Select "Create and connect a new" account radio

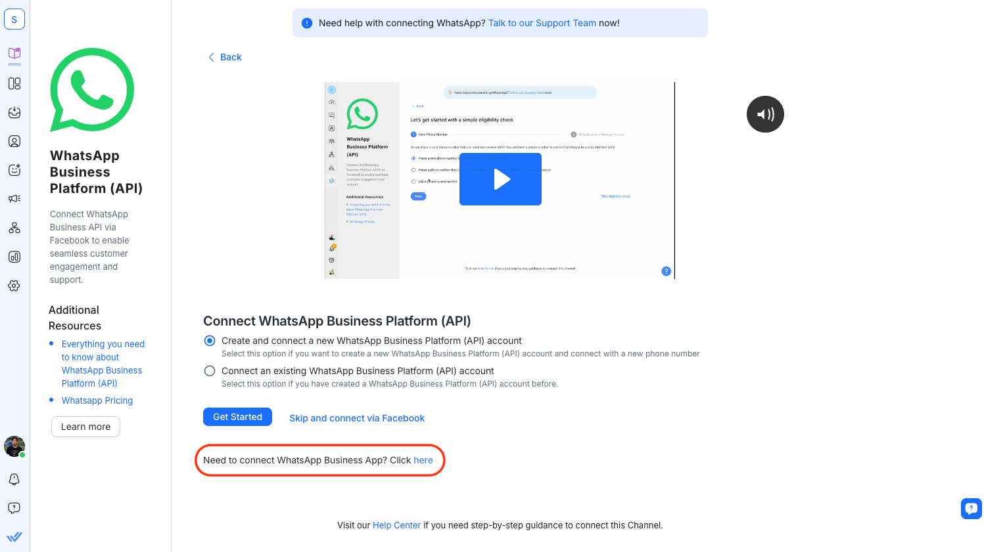click(210, 341)
